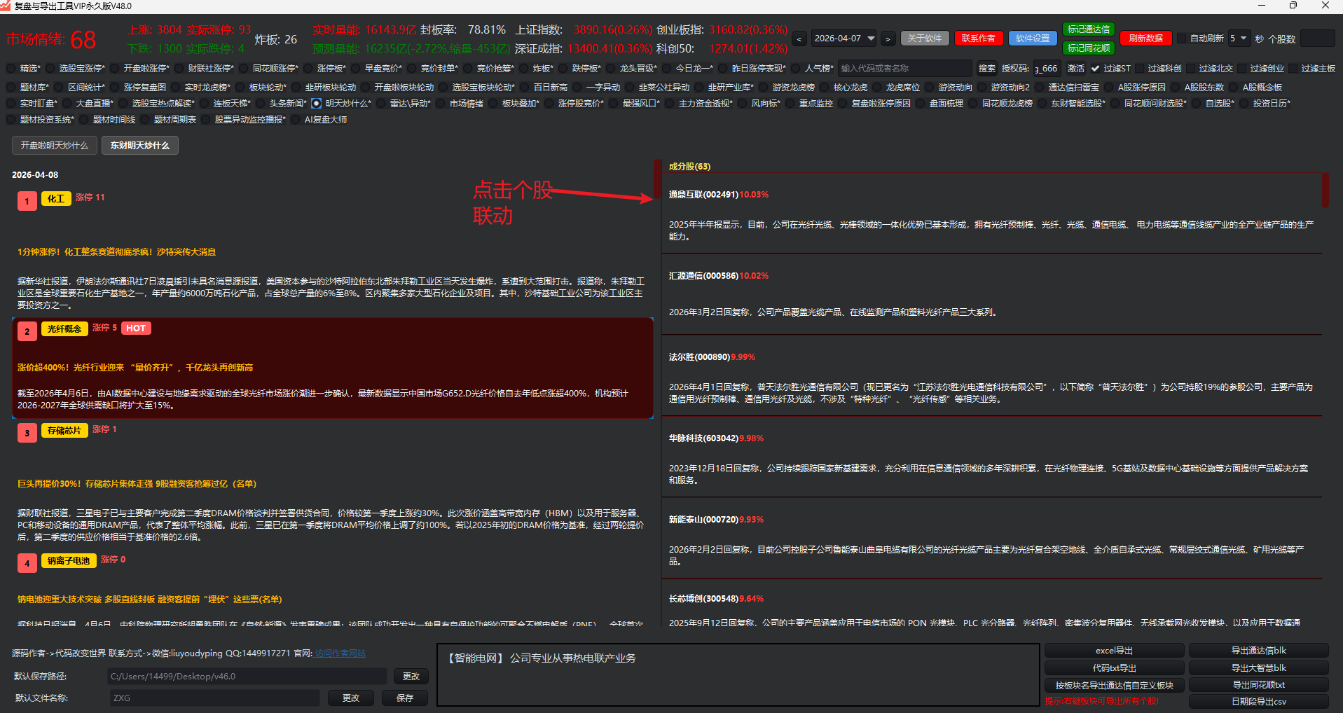Go to next date with right arrow
This screenshot has width=1343, height=713.
point(888,39)
